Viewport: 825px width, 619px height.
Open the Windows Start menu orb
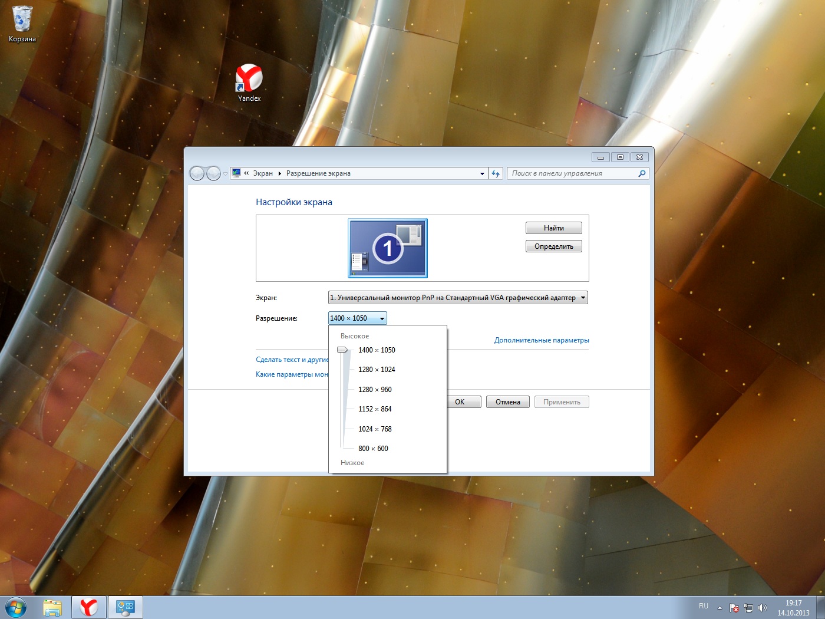(15, 607)
